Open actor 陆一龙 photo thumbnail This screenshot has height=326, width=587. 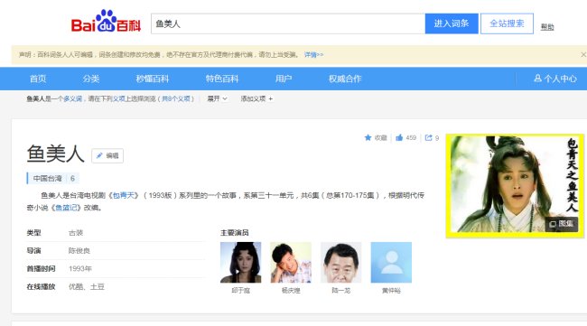point(341,263)
